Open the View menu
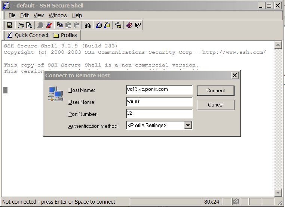 39,15
